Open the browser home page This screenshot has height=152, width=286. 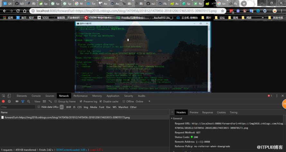click(25, 11)
